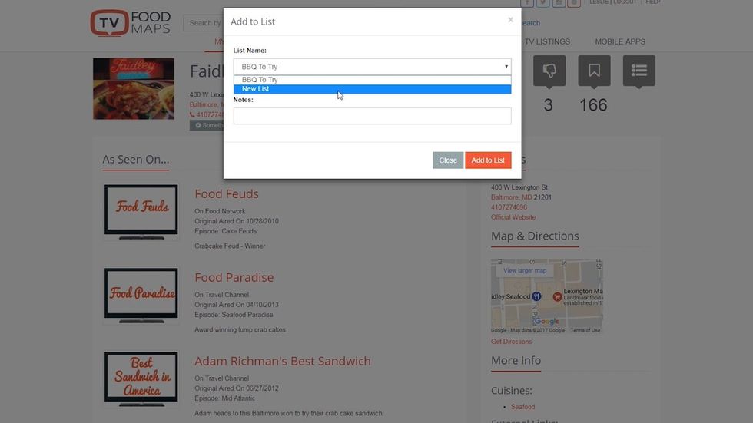Click the Best Sandwich in America thumbnail
Image resolution: width=753 pixels, height=423 pixels.
click(x=141, y=378)
